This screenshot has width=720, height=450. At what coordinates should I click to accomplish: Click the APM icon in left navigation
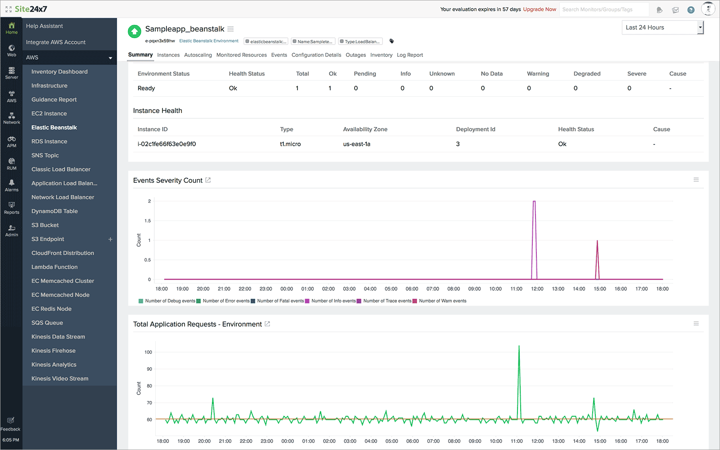pos(12,141)
